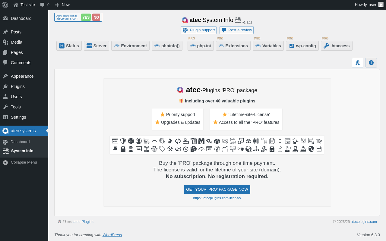The image size is (386, 241).
Task: Click the code brackets plugin icon
Action: [x=178, y=141]
